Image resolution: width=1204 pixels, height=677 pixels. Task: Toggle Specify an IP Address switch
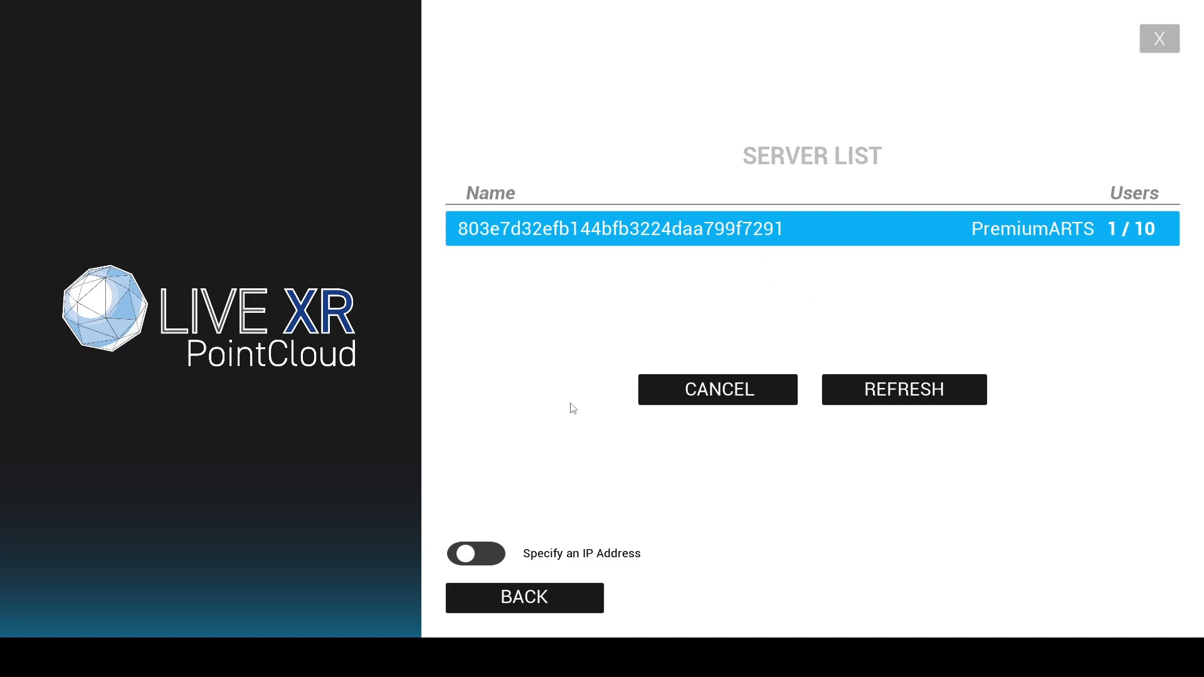(476, 554)
